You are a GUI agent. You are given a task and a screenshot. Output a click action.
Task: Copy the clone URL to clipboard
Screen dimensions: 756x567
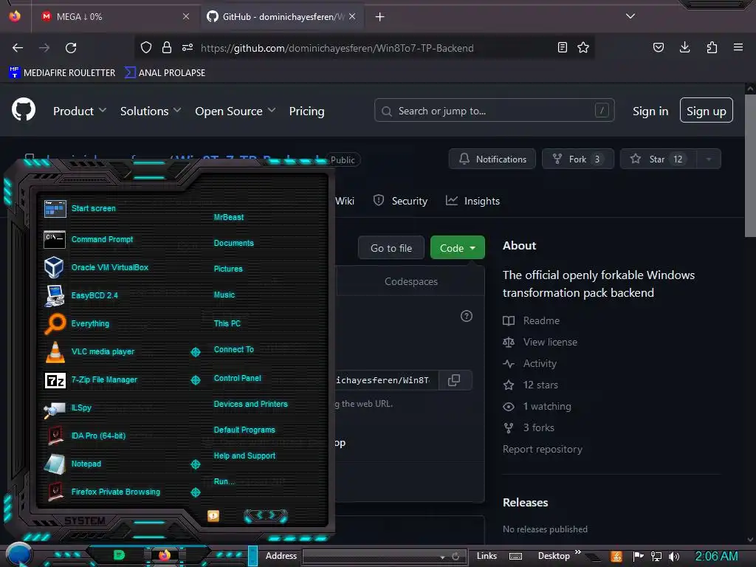pyautogui.click(x=454, y=380)
